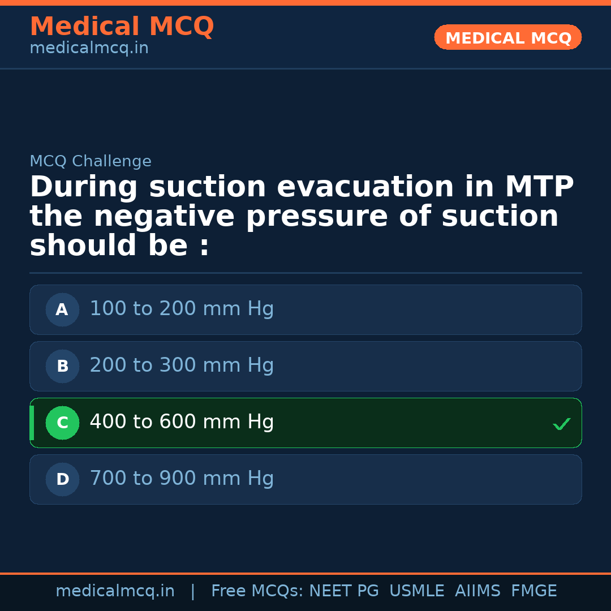Click the orange MEDICAL MCQ badge

(507, 37)
